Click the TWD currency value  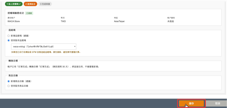click(63, 21)
